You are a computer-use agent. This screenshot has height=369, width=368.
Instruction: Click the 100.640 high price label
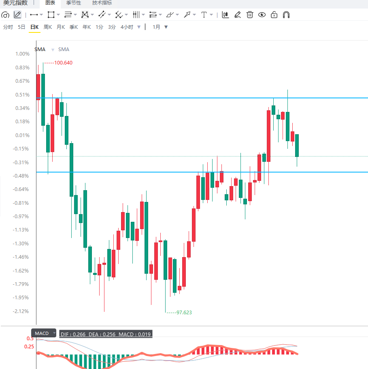(63, 62)
